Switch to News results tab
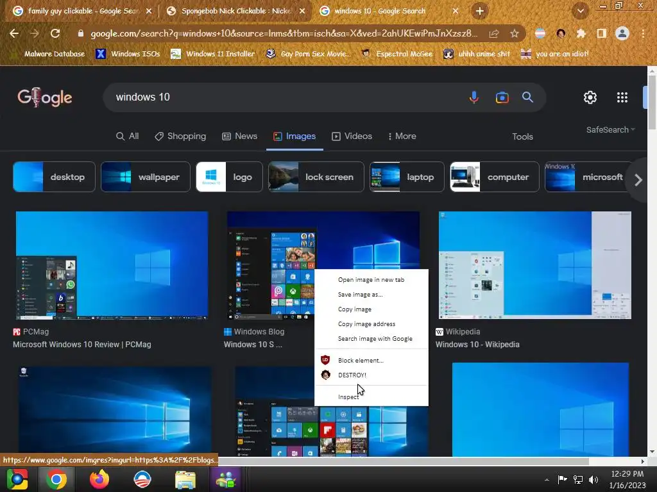Screen dimensions: 657x492 (x=240, y=136)
